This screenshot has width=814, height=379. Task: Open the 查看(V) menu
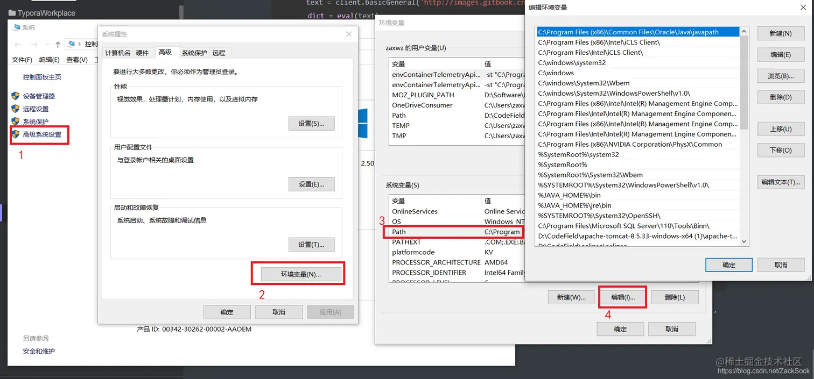pyautogui.click(x=77, y=60)
